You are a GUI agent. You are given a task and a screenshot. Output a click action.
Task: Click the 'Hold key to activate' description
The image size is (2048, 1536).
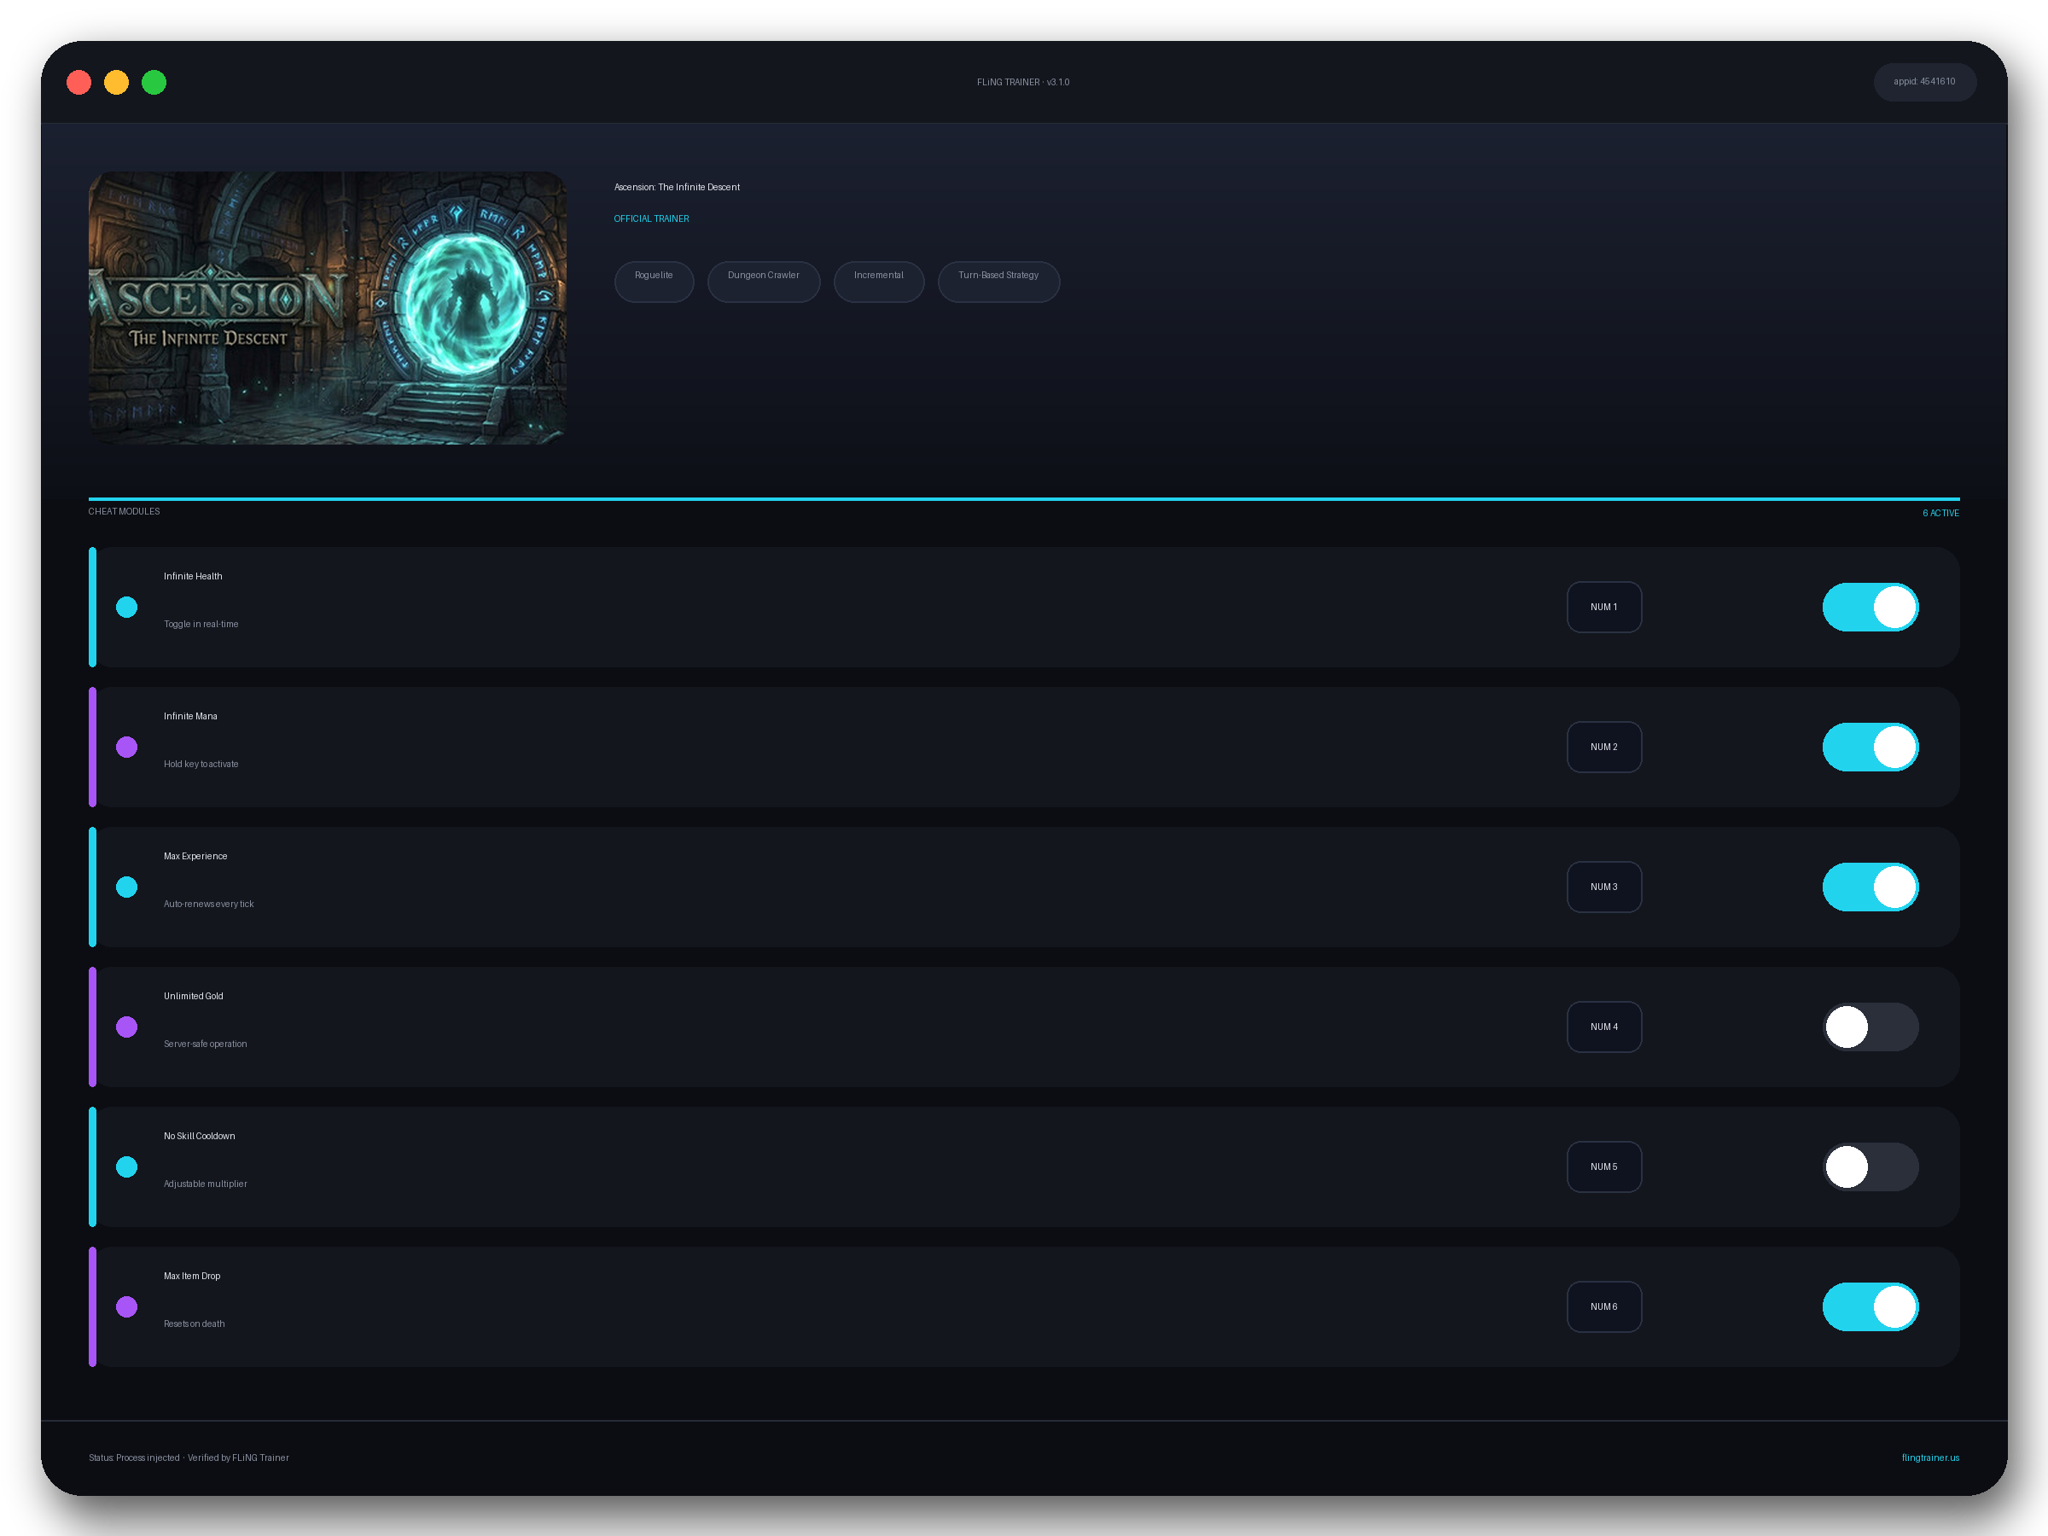click(x=201, y=764)
